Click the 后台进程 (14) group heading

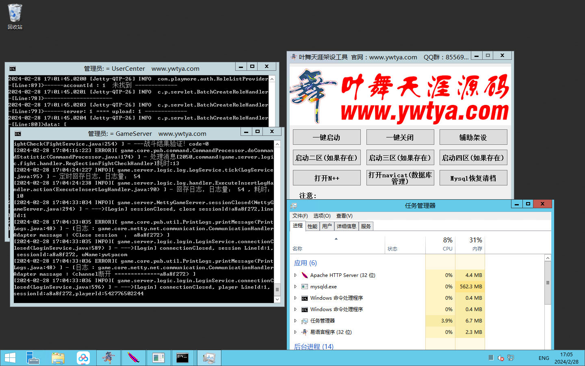314,346
